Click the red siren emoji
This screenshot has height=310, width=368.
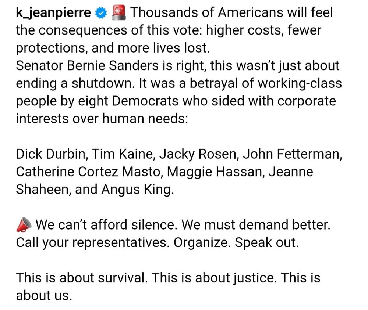[x=119, y=12]
